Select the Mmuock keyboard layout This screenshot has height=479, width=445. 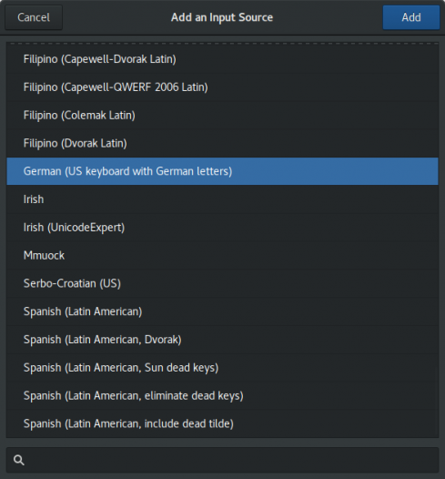222,256
